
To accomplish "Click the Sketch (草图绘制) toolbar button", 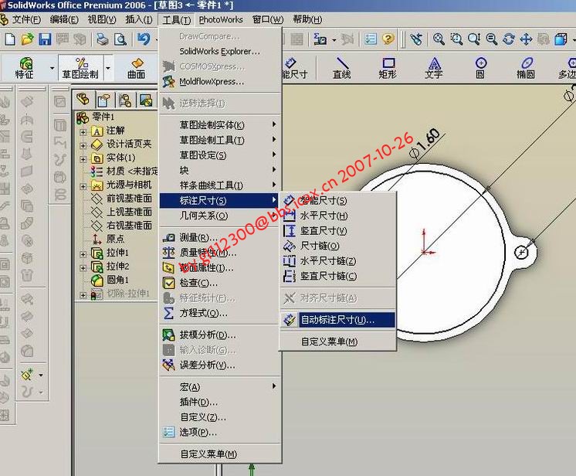I will tap(80, 68).
